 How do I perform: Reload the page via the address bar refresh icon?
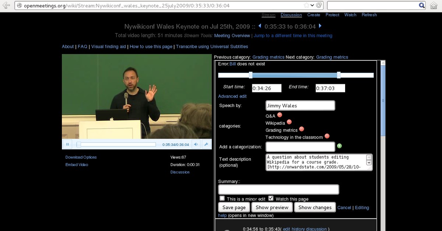[x=319, y=6]
